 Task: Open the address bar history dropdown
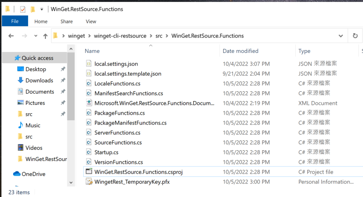tap(341, 36)
